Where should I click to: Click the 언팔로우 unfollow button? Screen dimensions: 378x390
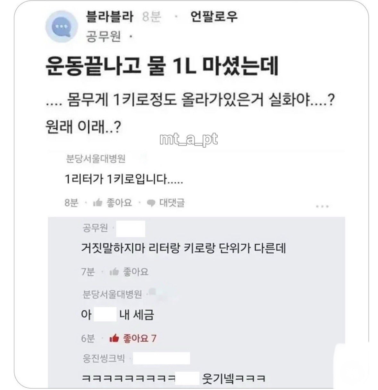tap(214, 17)
